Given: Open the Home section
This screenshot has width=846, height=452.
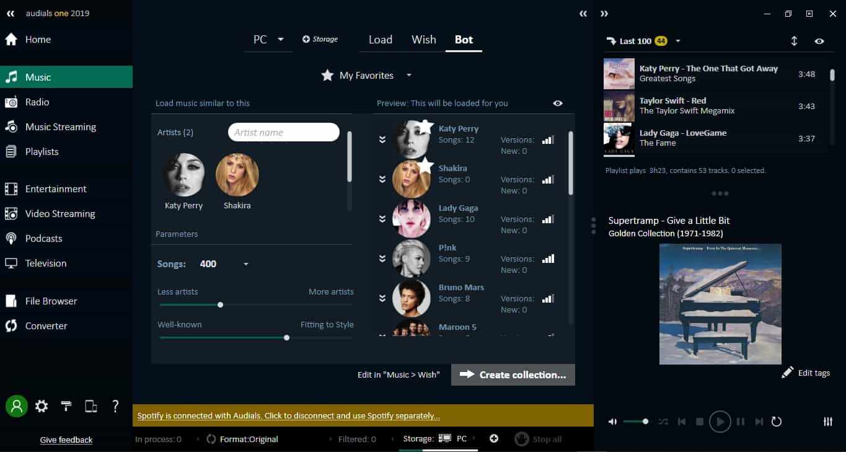Looking at the screenshot, I should pos(66,40).
